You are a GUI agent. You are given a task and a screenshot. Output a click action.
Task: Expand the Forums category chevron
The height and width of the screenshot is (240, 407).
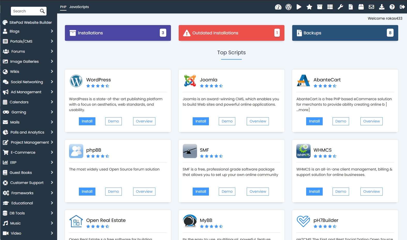[x=52, y=51]
